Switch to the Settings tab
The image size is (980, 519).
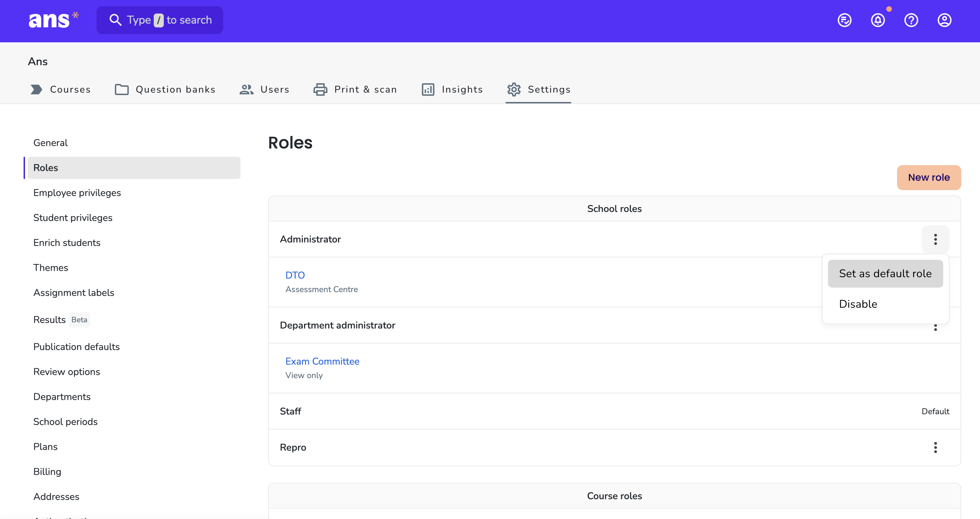538,90
